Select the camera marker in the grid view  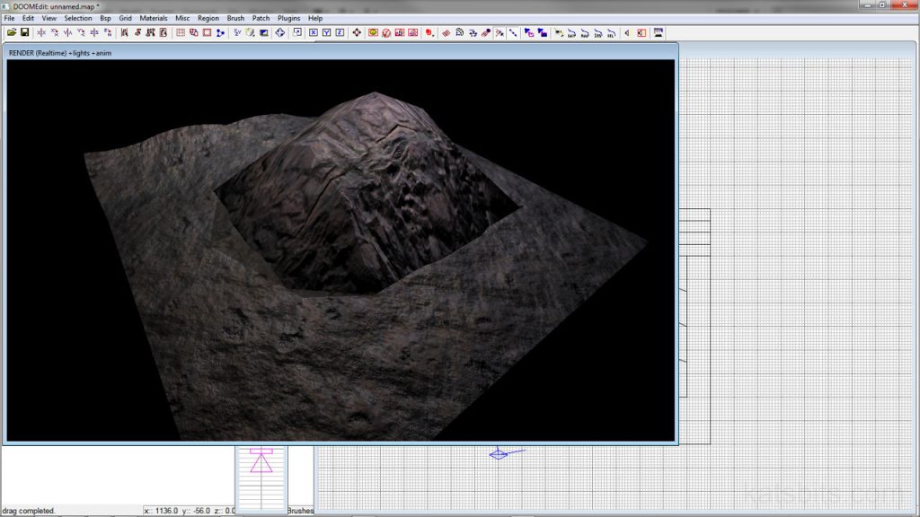500,453
